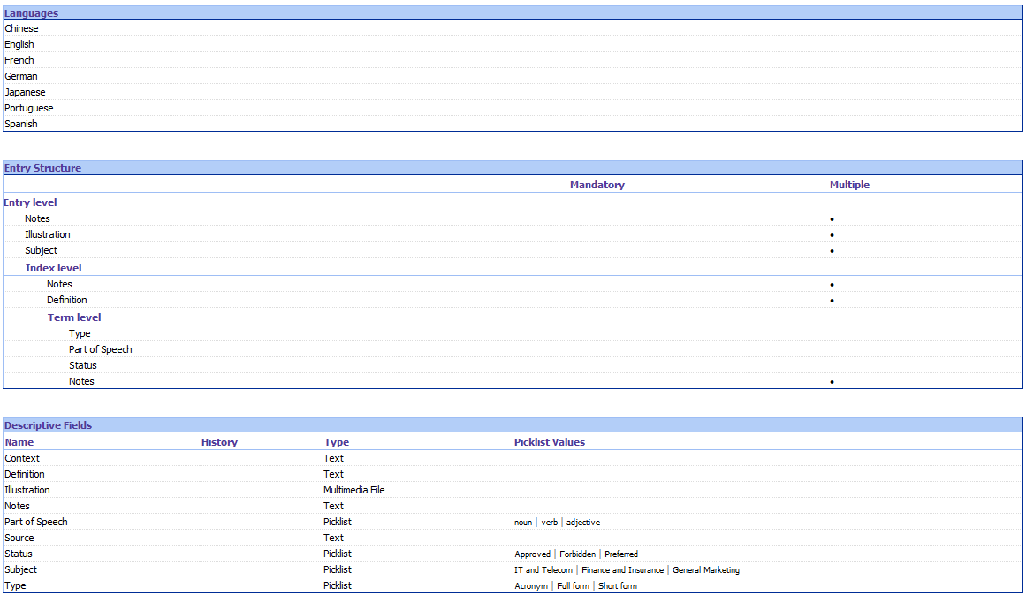Select Chinese in the Languages list
Image resolution: width=1026 pixels, height=596 pixels.
click(21, 29)
